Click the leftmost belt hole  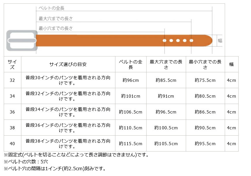tap(164, 40)
